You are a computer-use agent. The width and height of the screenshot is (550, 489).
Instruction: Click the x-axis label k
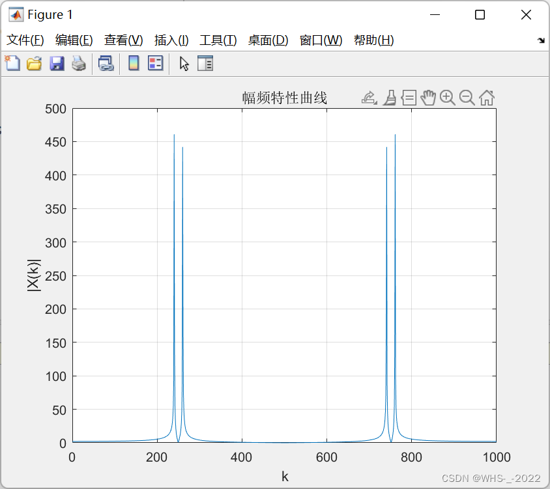pos(285,477)
